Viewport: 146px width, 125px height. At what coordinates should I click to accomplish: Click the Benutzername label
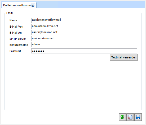tap(19, 45)
